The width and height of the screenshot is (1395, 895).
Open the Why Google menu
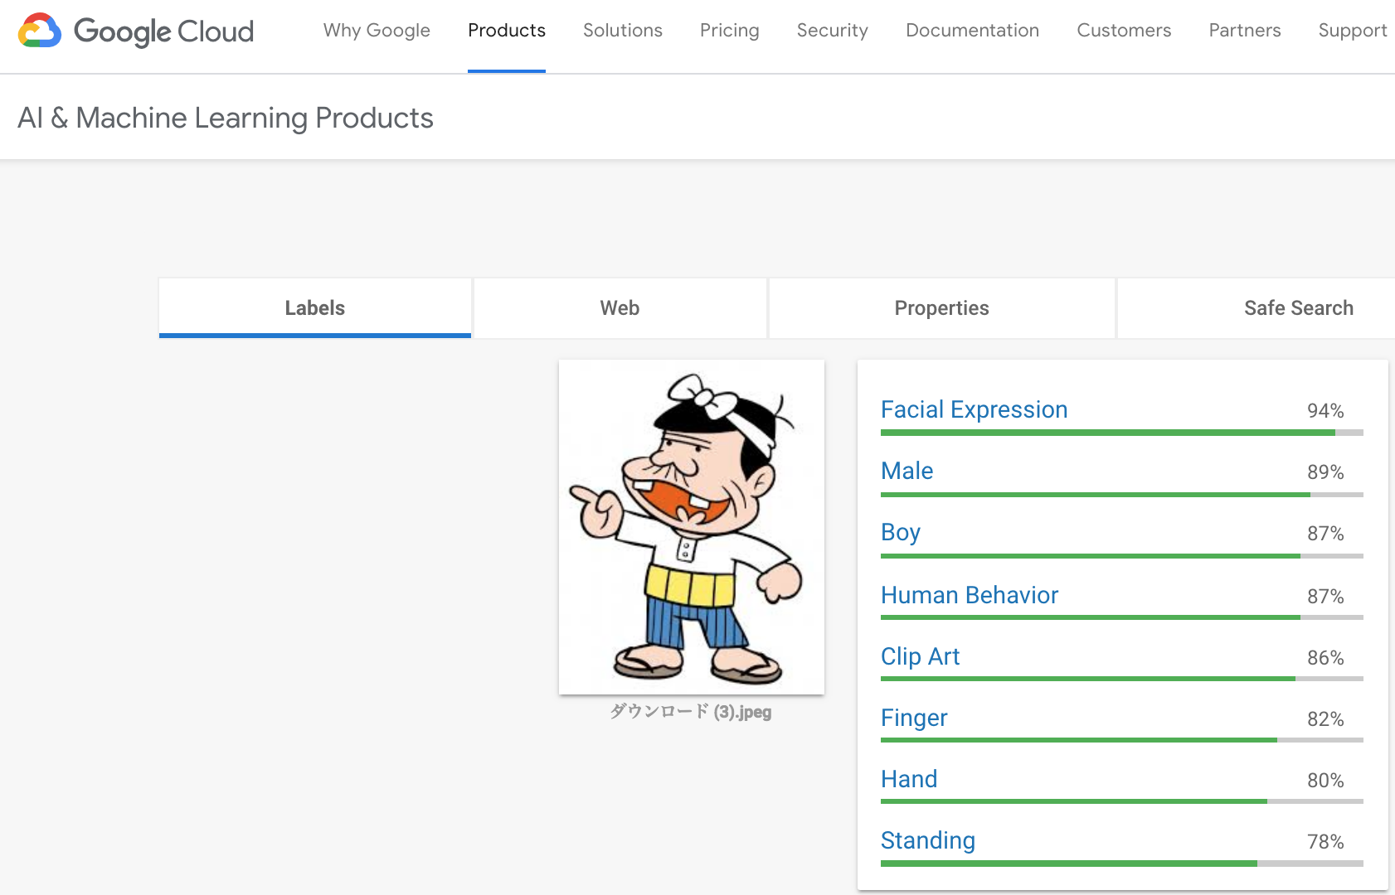point(377,31)
